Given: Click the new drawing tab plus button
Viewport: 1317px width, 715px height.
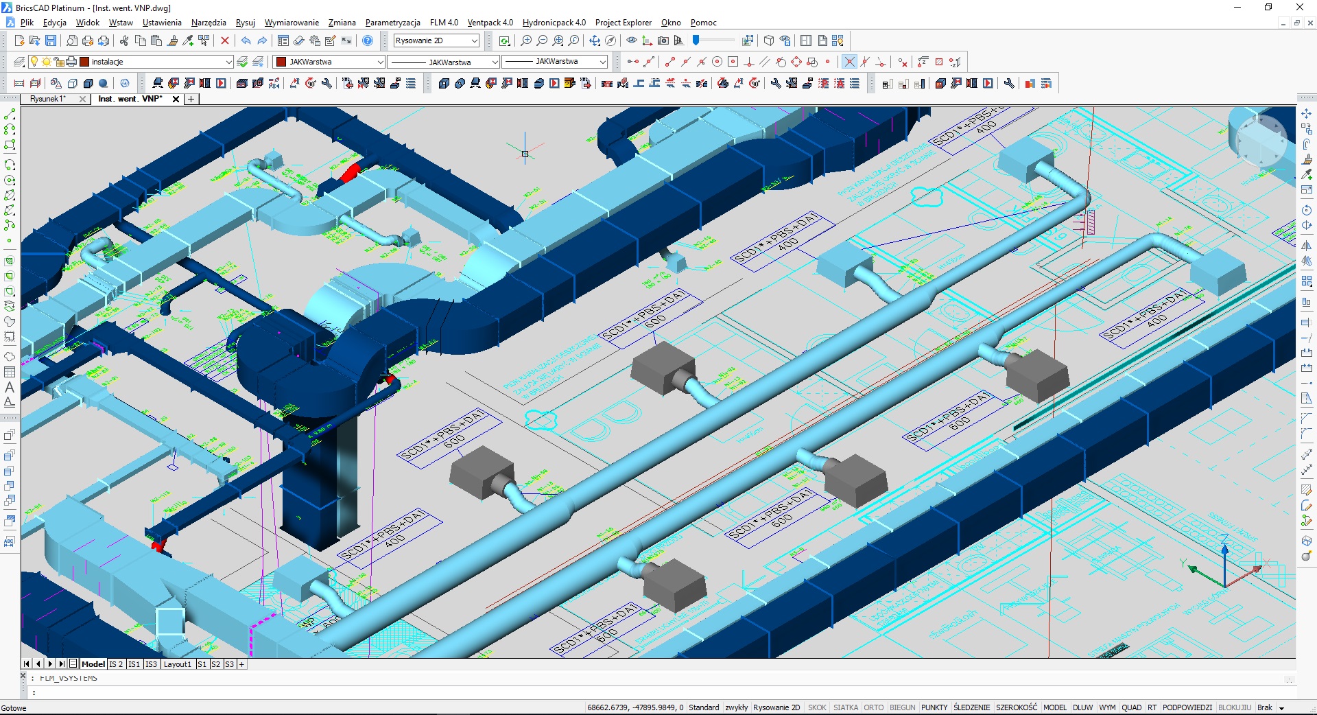Looking at the screenshot, I should (191, 99).
